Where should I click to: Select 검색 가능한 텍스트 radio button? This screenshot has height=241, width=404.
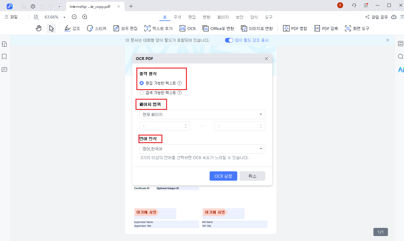(142, 93)
